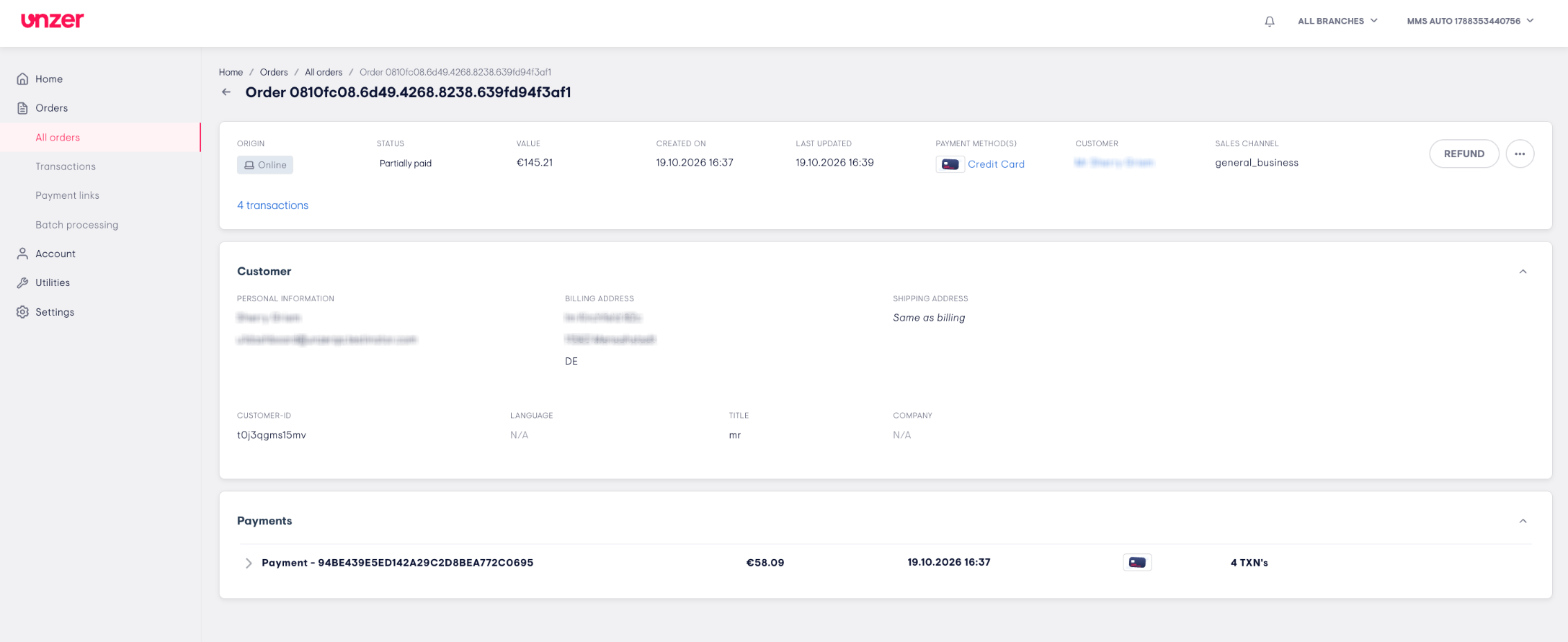The width and height of the screenshot is (1568, 642).
Task: Click the Orders document icon
Action: tap(23, 108)
